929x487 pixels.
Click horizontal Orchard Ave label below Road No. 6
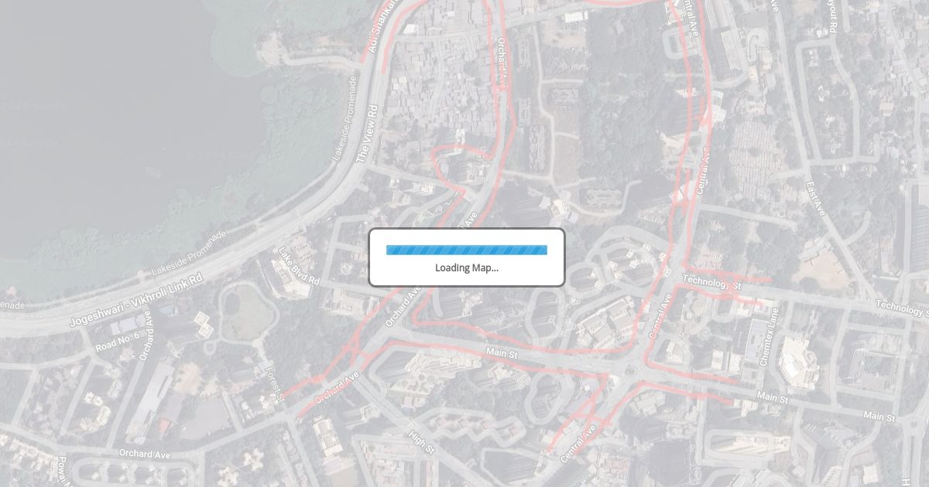tap(145, 454)
